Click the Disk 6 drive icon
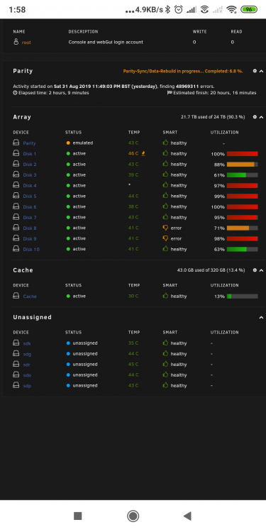Viewport: 266px width, 532px height. point(16,206)
